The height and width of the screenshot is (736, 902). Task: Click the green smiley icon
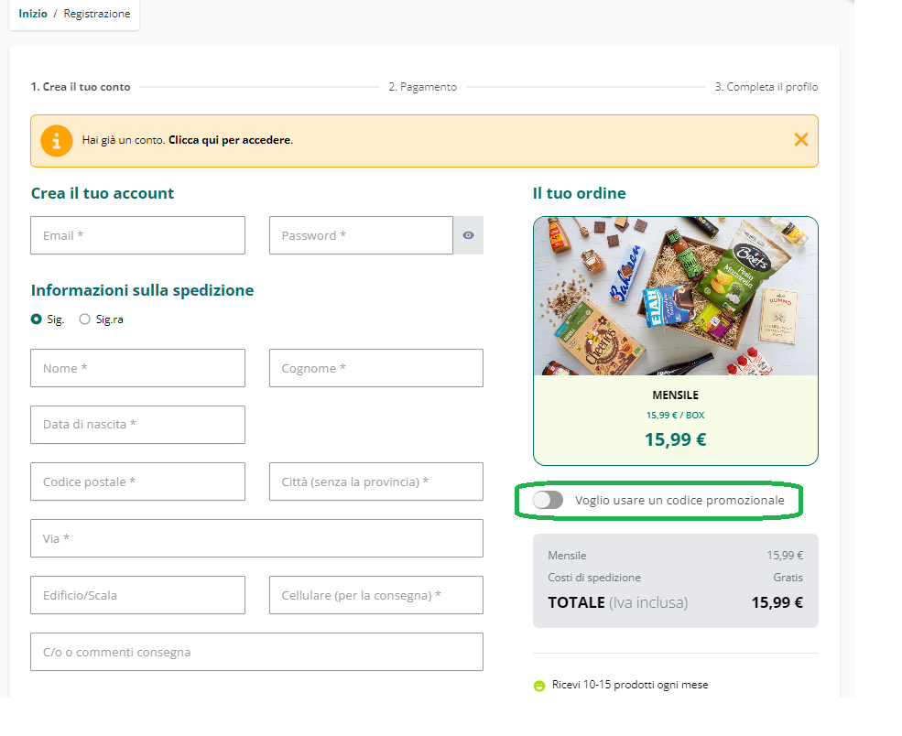(x=539, y=686)
